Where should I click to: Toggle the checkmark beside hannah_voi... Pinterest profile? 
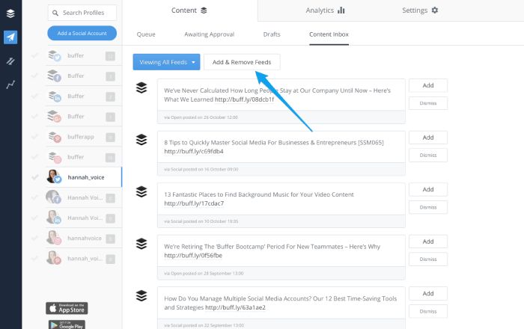(34, 258)
